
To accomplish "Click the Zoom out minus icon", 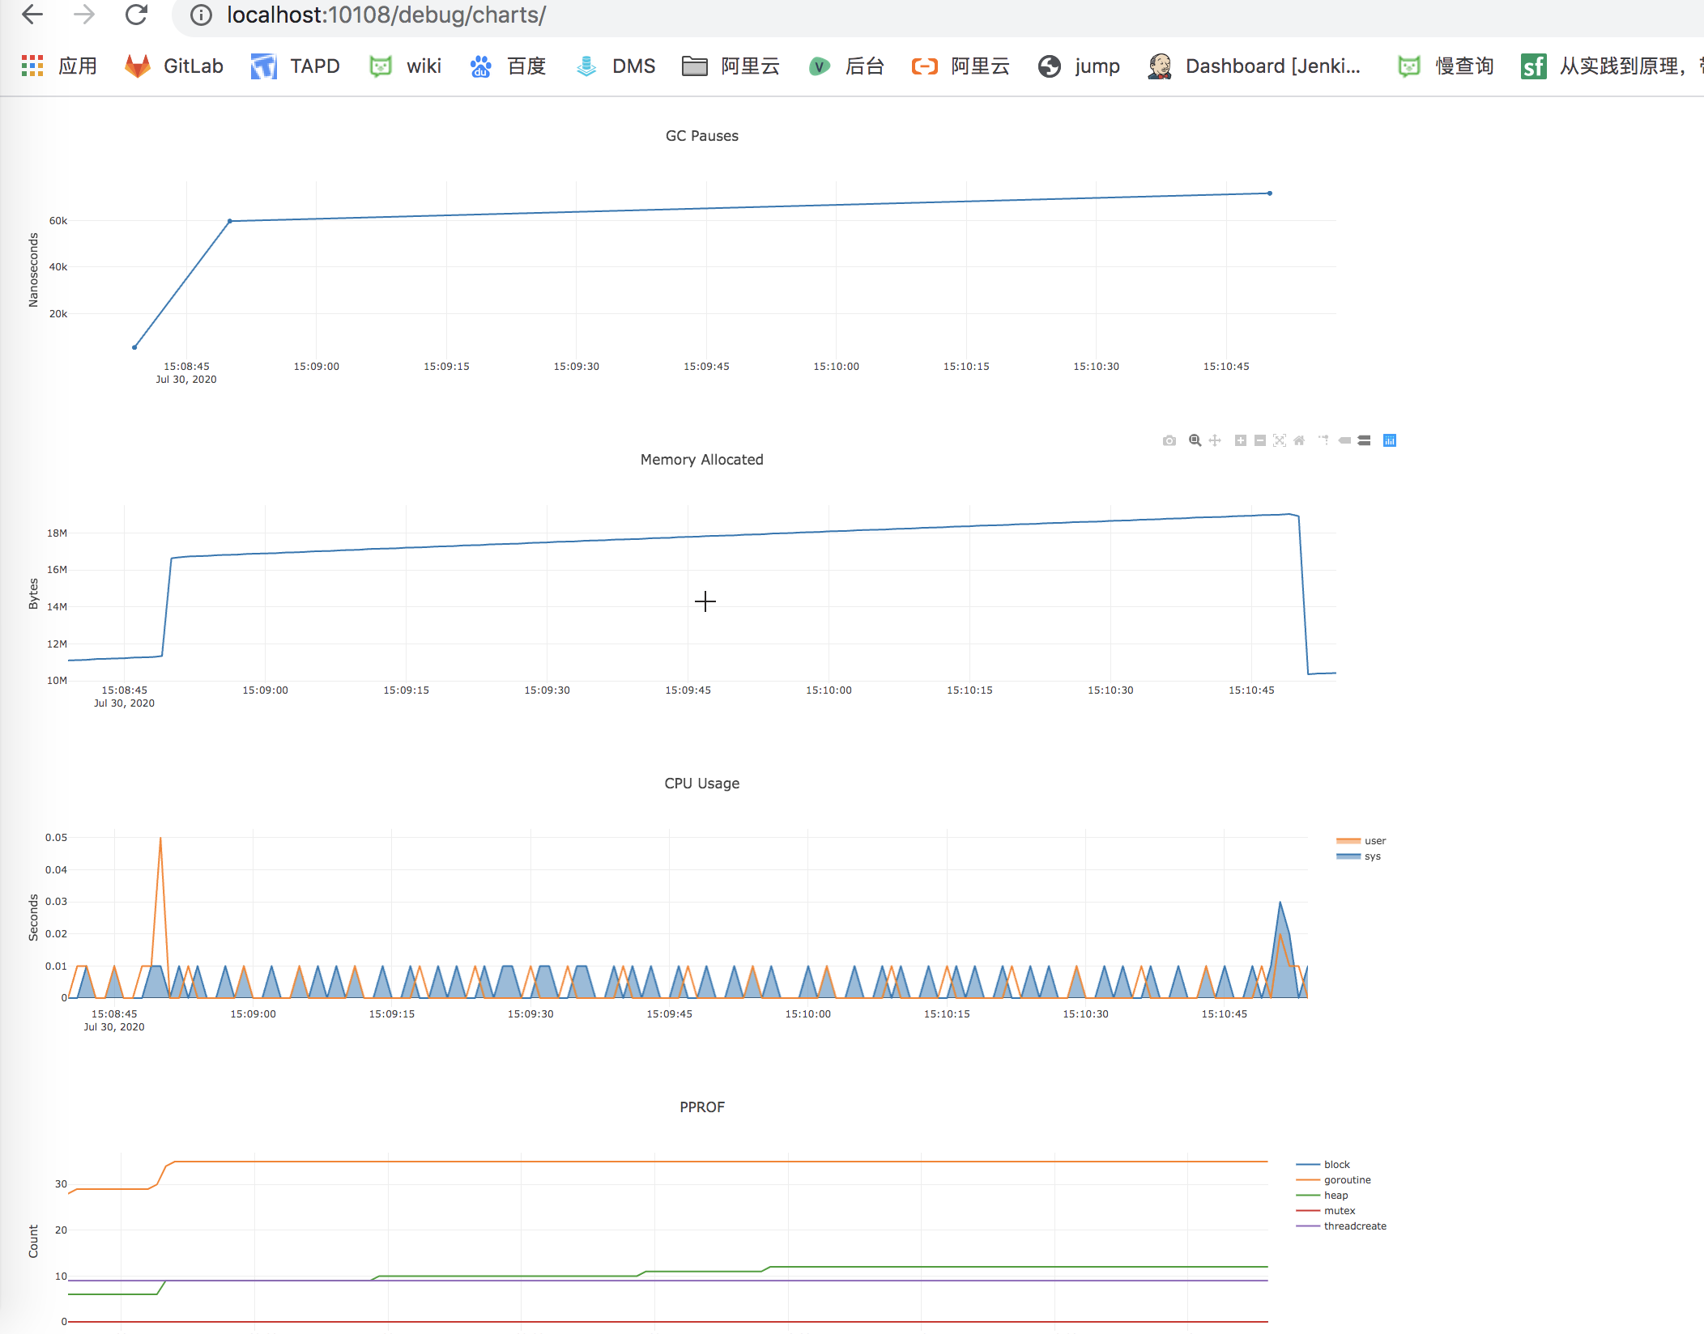I will (x=1259, y=440).
